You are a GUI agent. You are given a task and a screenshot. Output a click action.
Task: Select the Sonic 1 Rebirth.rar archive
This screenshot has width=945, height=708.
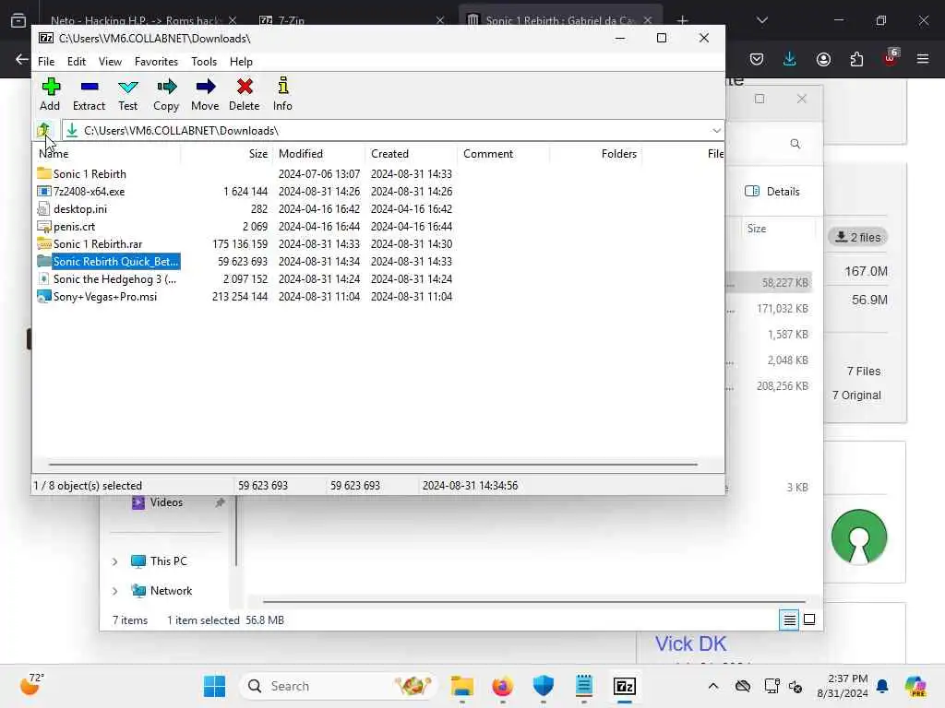[98, 243]
